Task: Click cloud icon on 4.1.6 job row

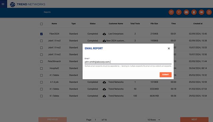Action: coord(104,82)
